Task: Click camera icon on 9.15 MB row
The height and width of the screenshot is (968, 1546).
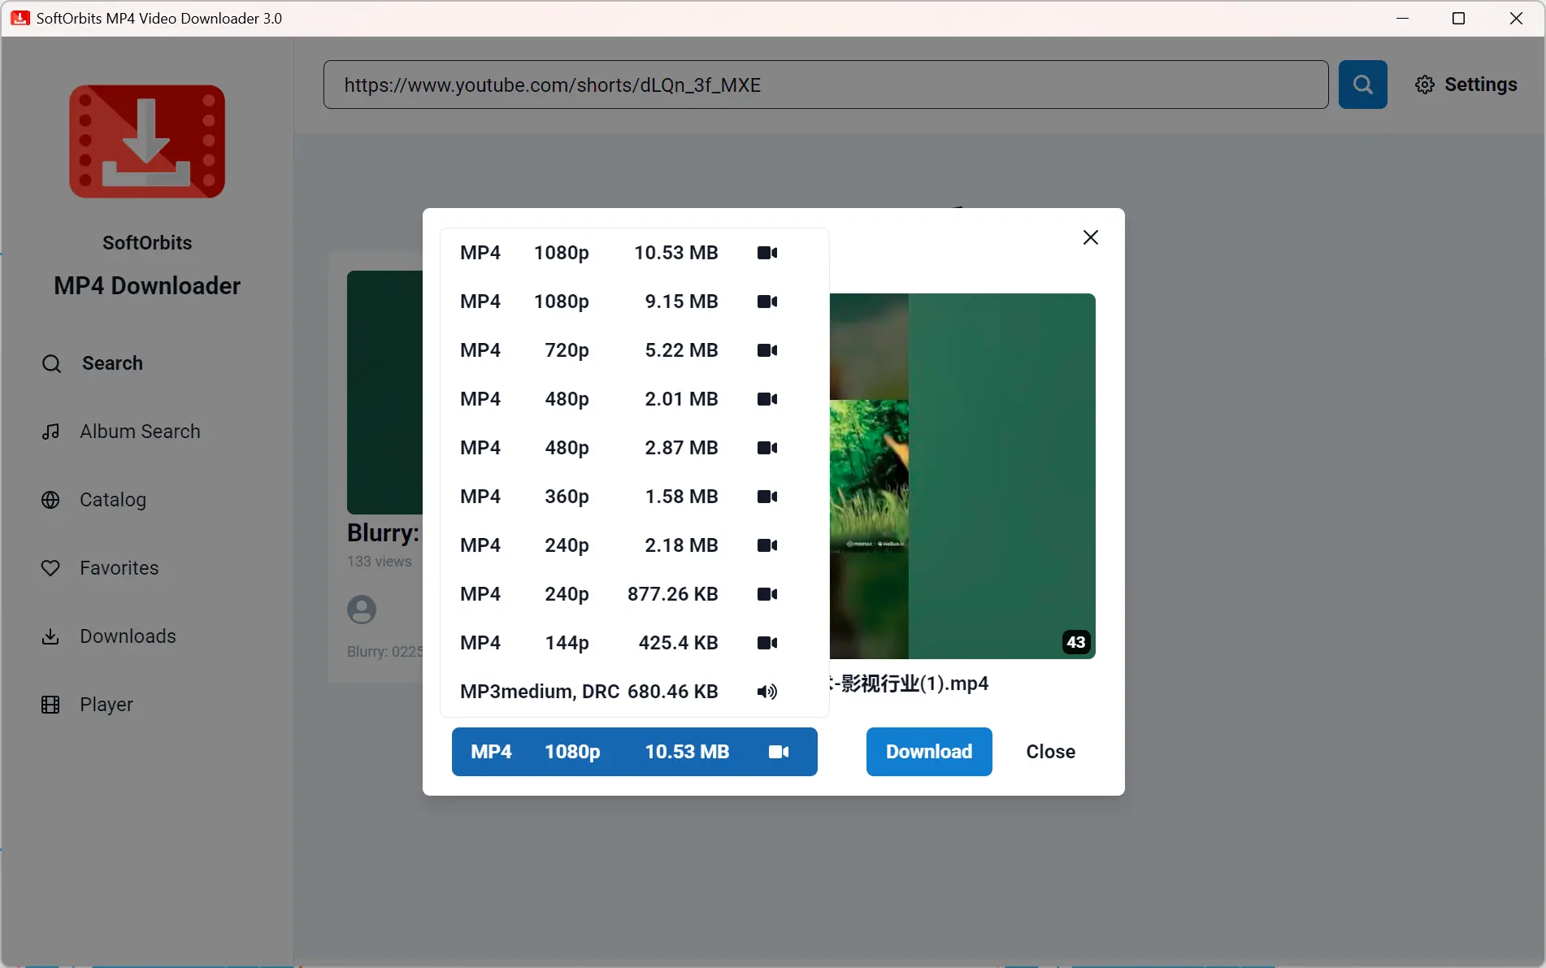Action: pos(767,302)
